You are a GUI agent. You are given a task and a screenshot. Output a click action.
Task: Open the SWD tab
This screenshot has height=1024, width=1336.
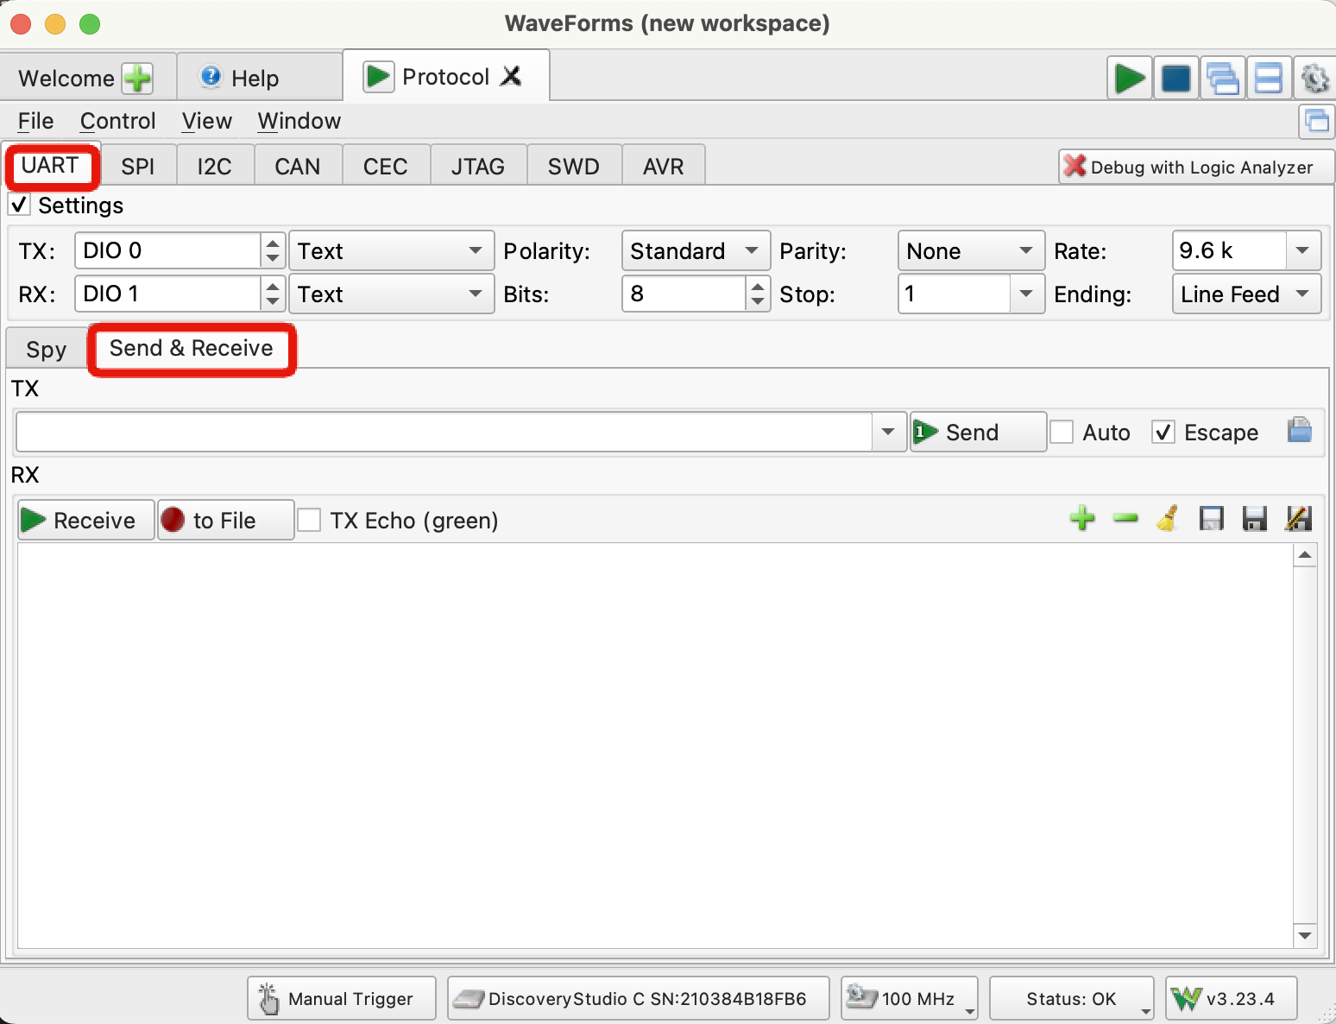[x=574, y=166]
